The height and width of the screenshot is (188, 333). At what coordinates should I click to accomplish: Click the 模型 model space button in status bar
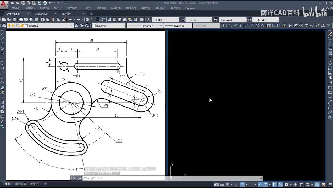click(x=216, y=185)
